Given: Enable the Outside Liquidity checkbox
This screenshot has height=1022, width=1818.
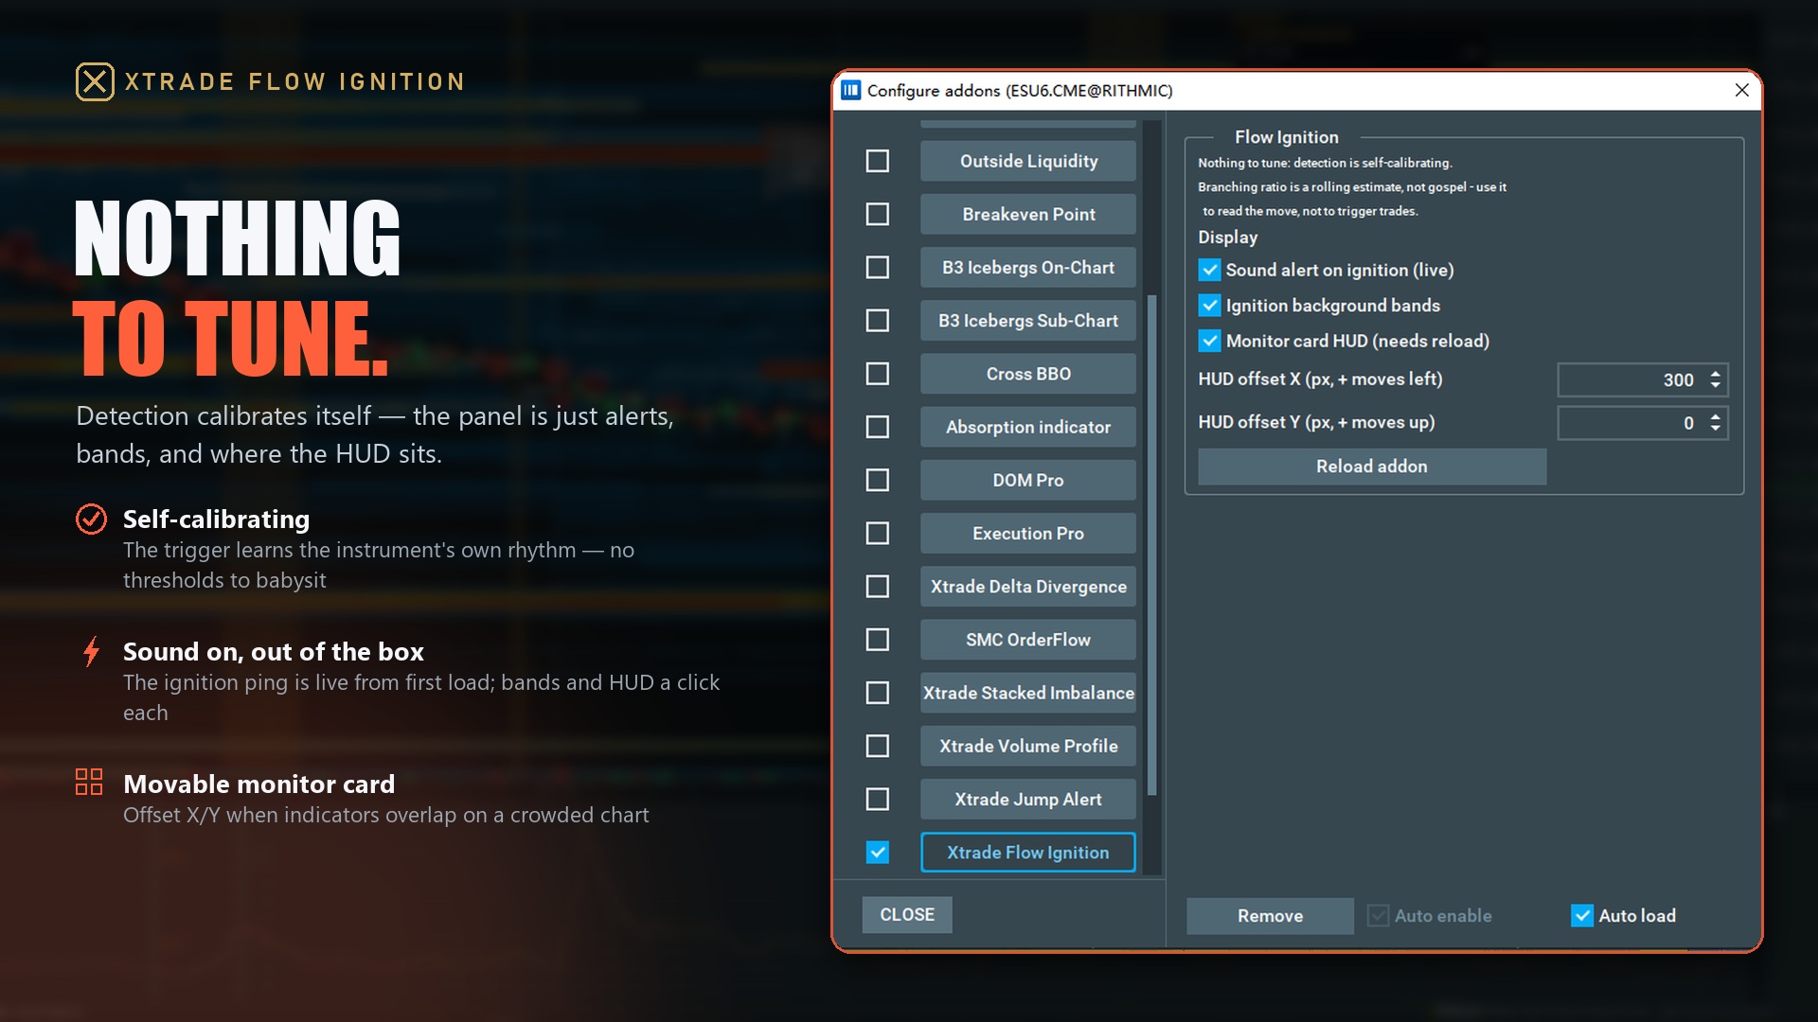Looking at the screenshot, I should point(878,161).
